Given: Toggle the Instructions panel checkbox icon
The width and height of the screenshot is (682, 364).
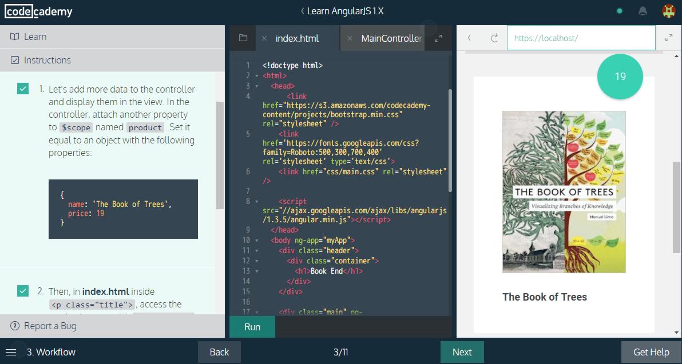Looking at the screenshot, I should [15, 60].
